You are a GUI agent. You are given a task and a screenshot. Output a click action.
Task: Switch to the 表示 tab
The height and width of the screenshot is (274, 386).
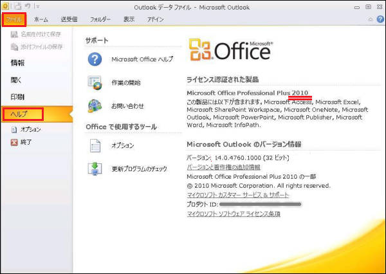(129, 19)
